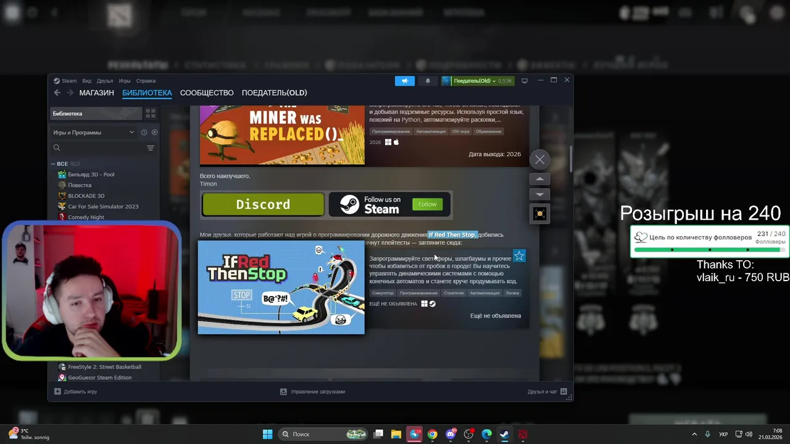Screen dimensions: 790x444
Task: Click the follower goal progress bar
Action: click(x=710, y=250)
